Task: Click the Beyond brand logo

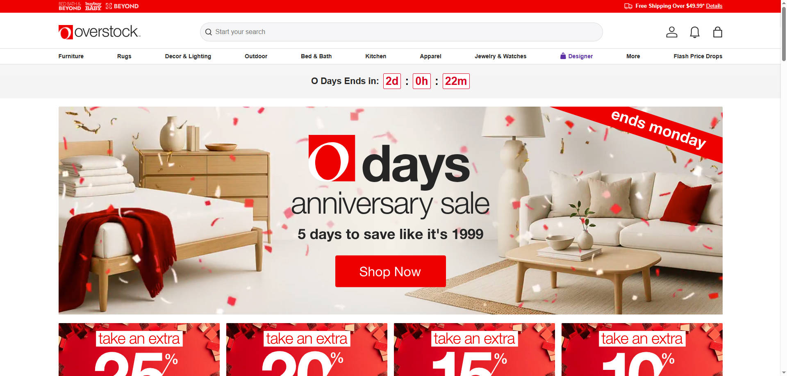Action: click(x=122, y=6)
